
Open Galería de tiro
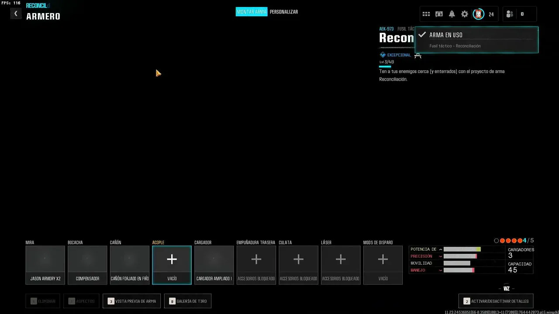(188, 301)
